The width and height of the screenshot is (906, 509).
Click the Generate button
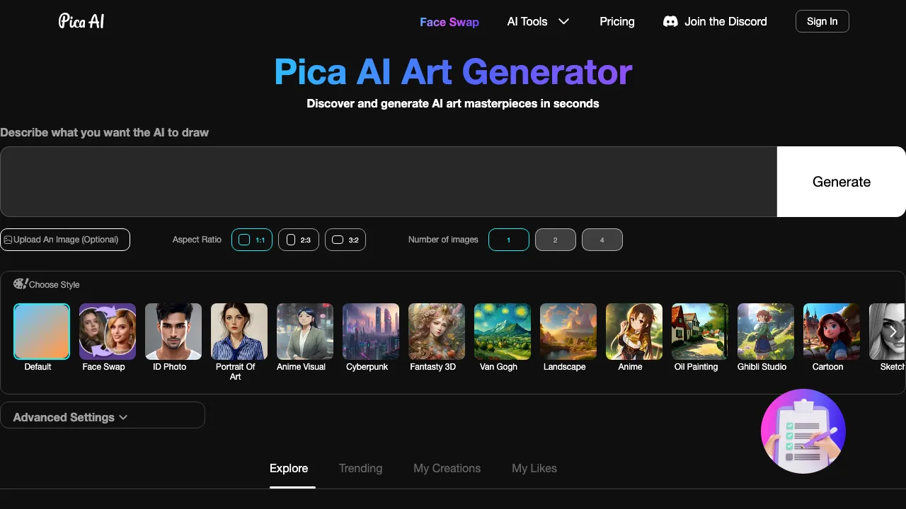[x=841, y=182]
